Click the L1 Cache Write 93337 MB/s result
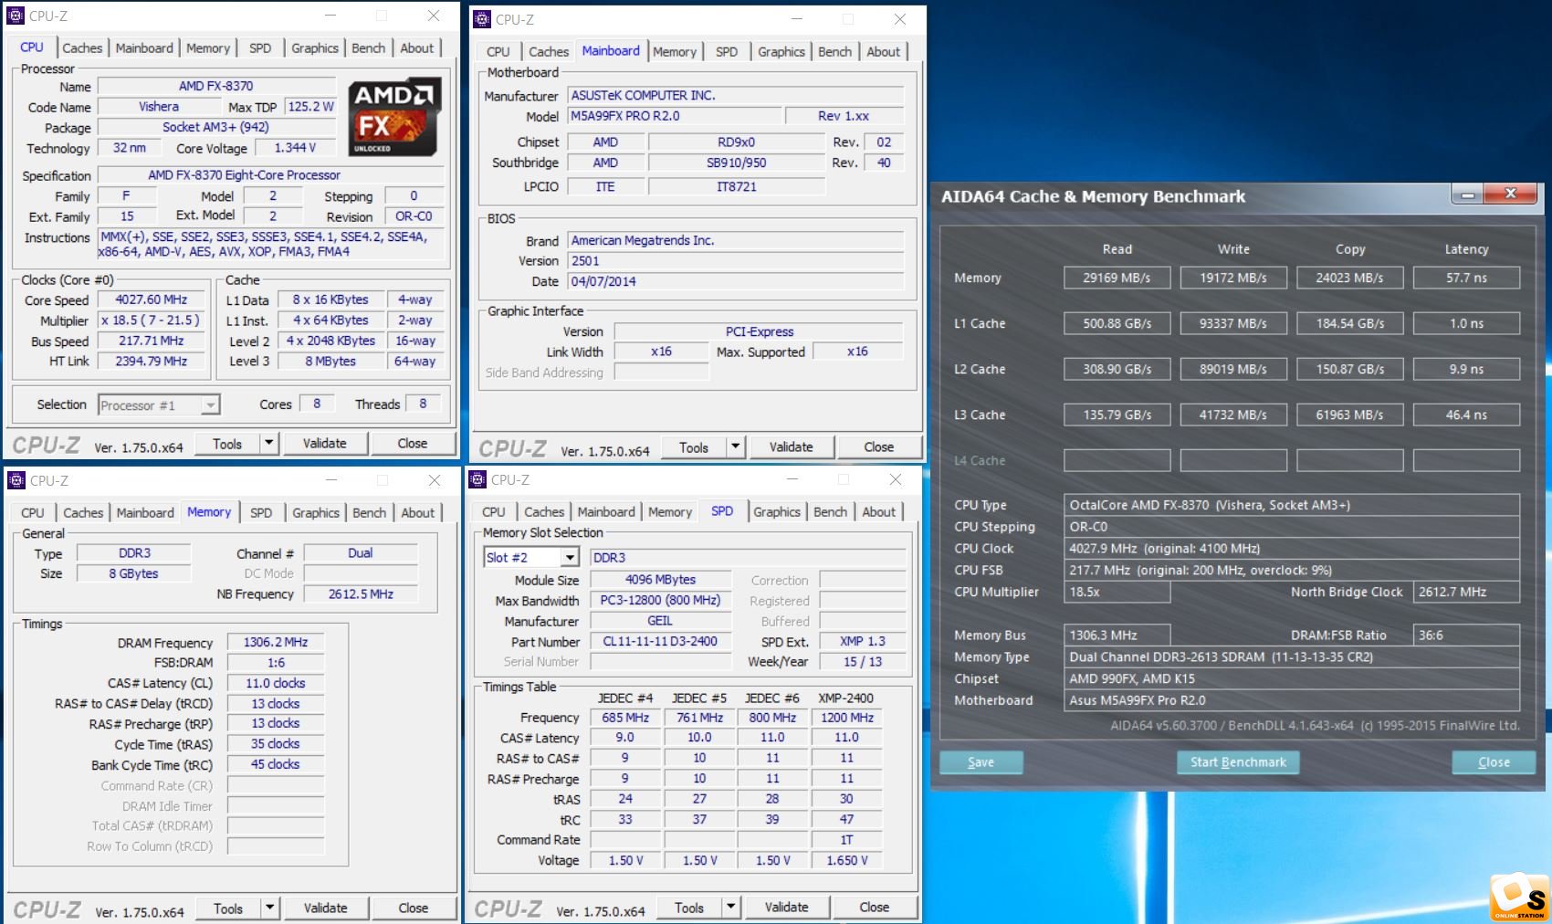This screenshot has width=1552, height=924. [x=1233, y=323]
